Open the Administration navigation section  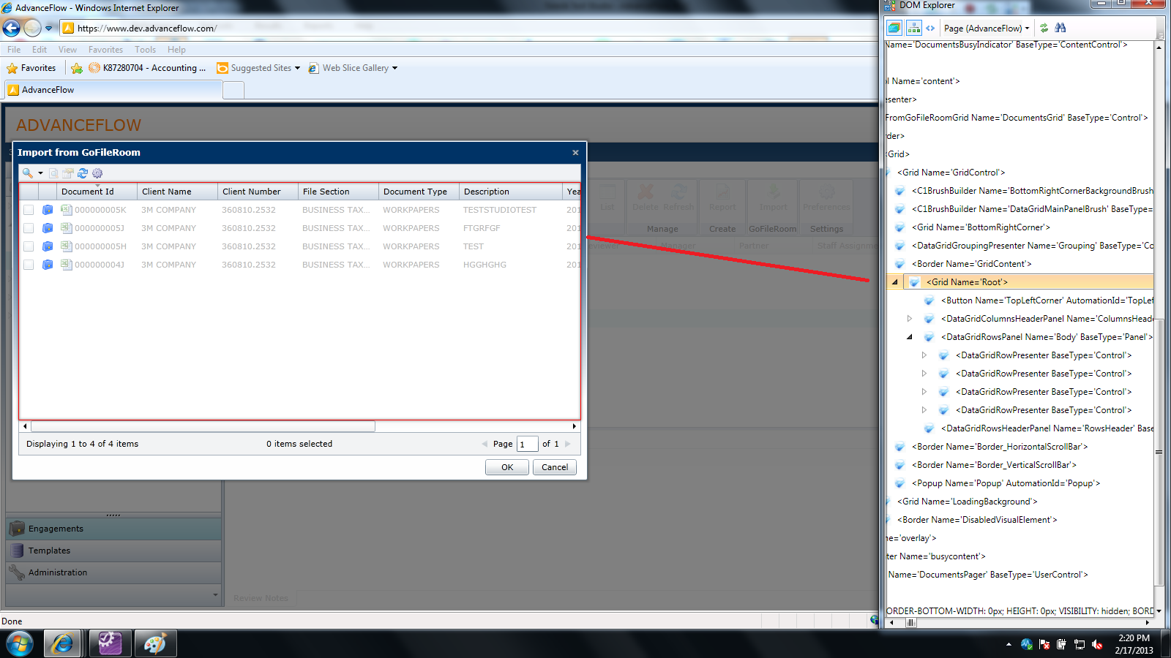click(113, 572)
